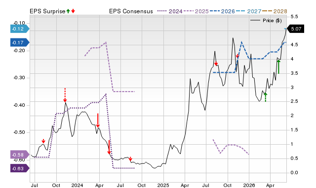The height and width of the screenshot is (188, 316).
Task: Click the EPS Consensus legend label
Action: [131, 11]
